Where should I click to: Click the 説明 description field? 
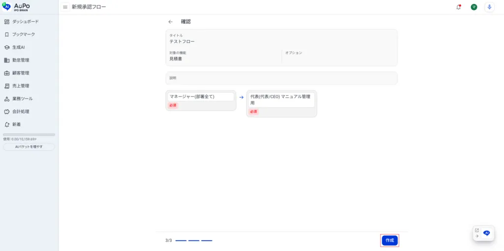point(282,78)
